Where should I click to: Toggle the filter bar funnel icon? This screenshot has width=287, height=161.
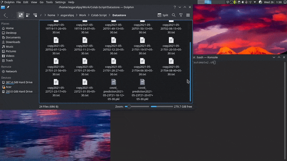(181, 15)
